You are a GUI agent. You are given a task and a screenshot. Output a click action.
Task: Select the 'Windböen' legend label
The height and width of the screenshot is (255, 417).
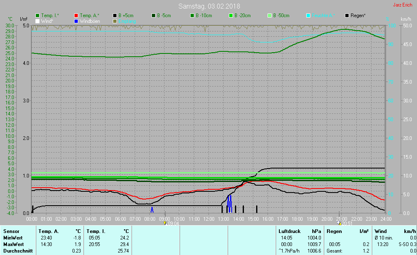point(90,21)
